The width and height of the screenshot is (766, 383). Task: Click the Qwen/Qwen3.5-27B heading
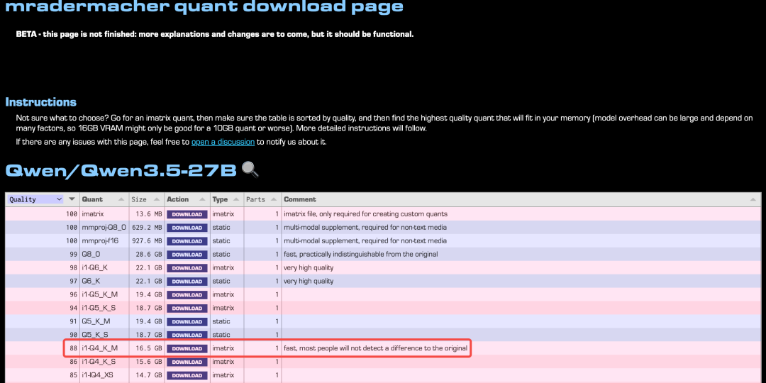coord(121,170)
